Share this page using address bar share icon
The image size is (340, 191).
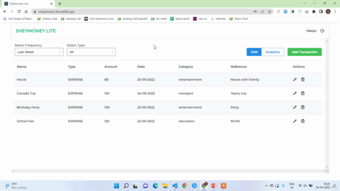coord(262,12)
